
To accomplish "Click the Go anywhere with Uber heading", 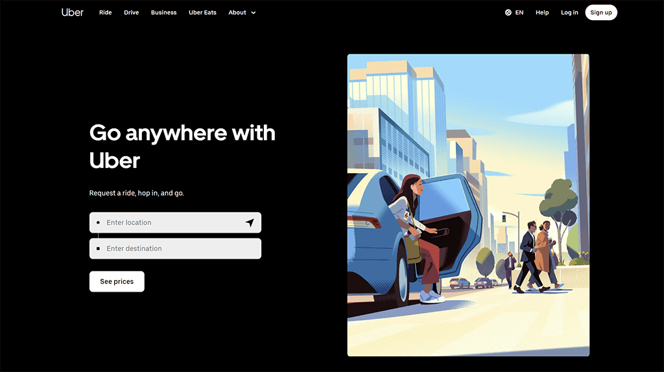I will [x=182, y=146].
